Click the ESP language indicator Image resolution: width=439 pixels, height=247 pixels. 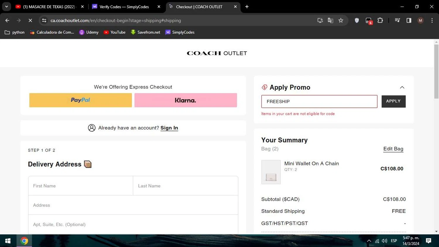pos(394,241)
